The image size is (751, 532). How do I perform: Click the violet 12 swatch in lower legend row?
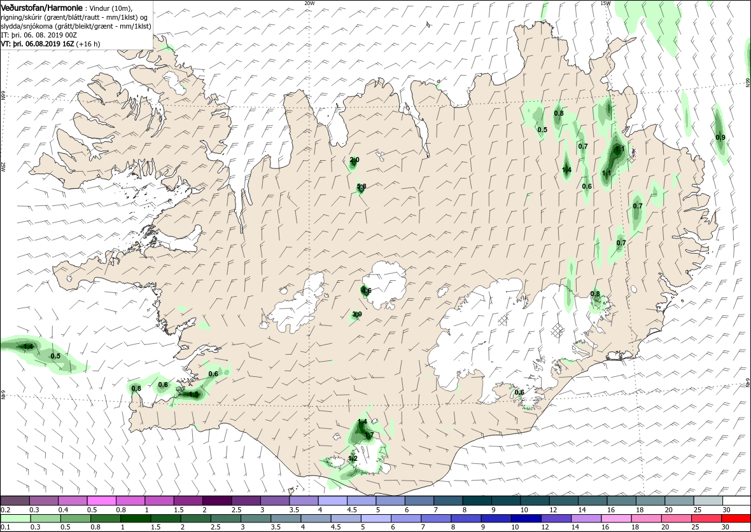[556, 519]
